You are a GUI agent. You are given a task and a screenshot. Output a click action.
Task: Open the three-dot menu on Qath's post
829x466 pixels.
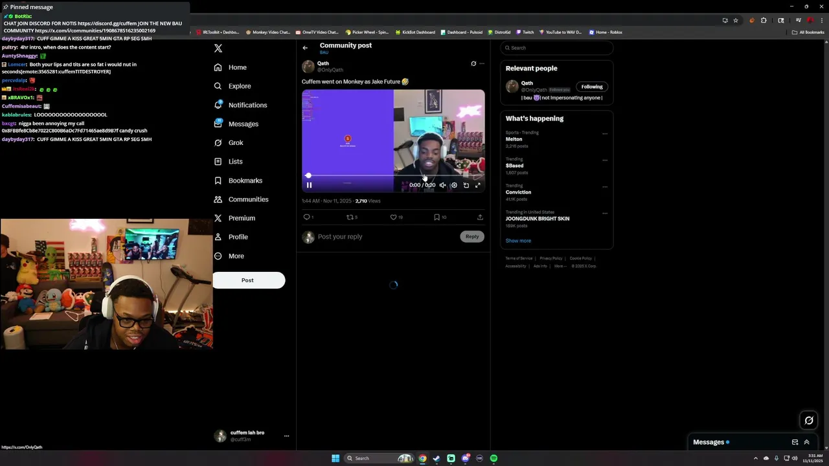(x=481, y=63)
